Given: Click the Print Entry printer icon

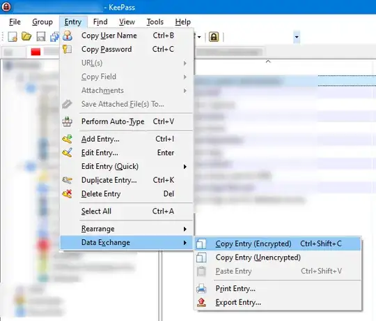Looking at the screenshot, I should pos(201,288).
